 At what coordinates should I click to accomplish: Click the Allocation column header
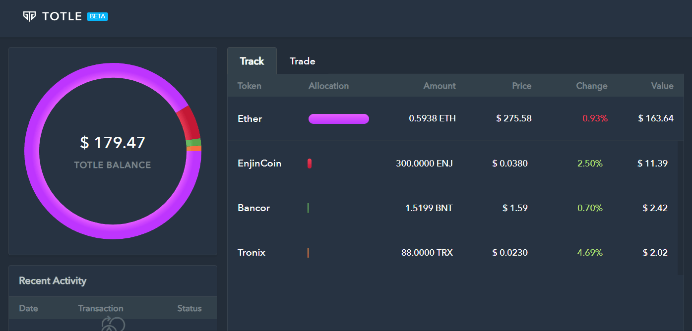[x=328, y=86]
